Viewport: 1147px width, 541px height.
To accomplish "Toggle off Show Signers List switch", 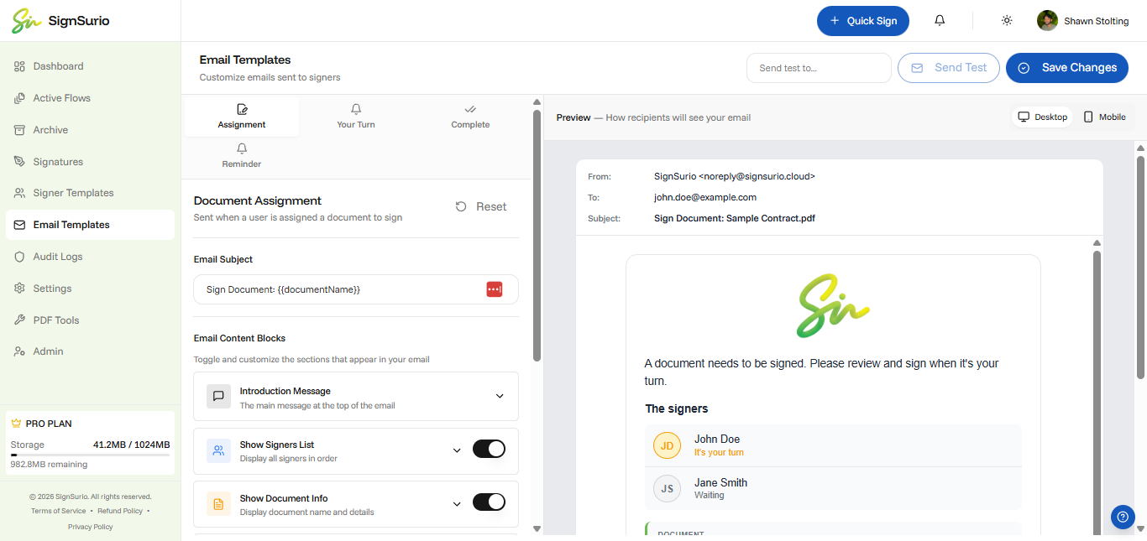I will pos(489,450).
